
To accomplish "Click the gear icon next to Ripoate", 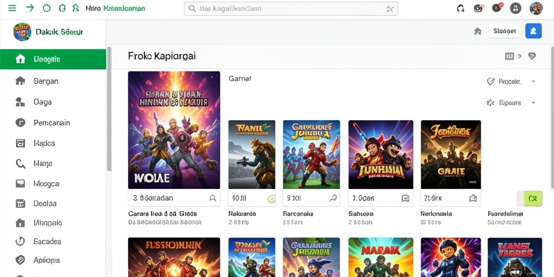I will [490, 103].
